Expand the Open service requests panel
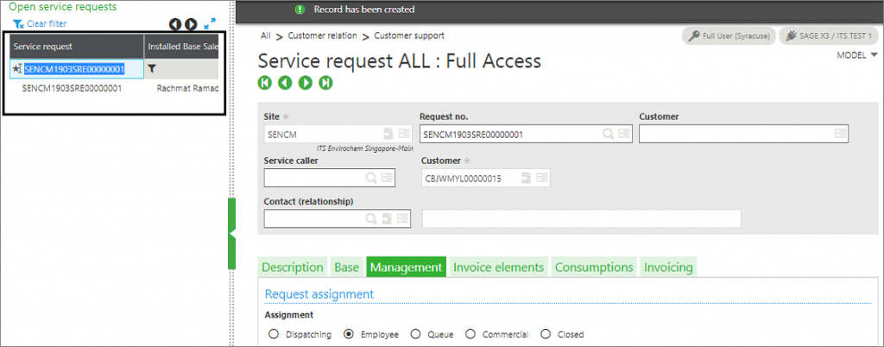Screen dimensions: 884x347 tap(210, 24)
